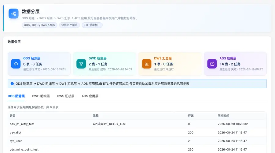Click the 2 表 · 1 任务 text
This screenshot has height=153, width=275.
pos(98,64)
